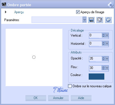Click the Ombre portée title bar camera icon
The width and height of the screenshot is (115, 105).
point(4,5)
